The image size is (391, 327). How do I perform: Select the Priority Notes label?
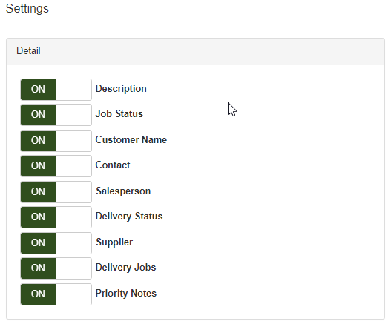(126, 294)
